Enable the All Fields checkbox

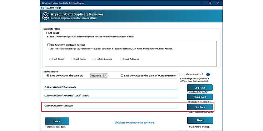click(x=48, y=33)
